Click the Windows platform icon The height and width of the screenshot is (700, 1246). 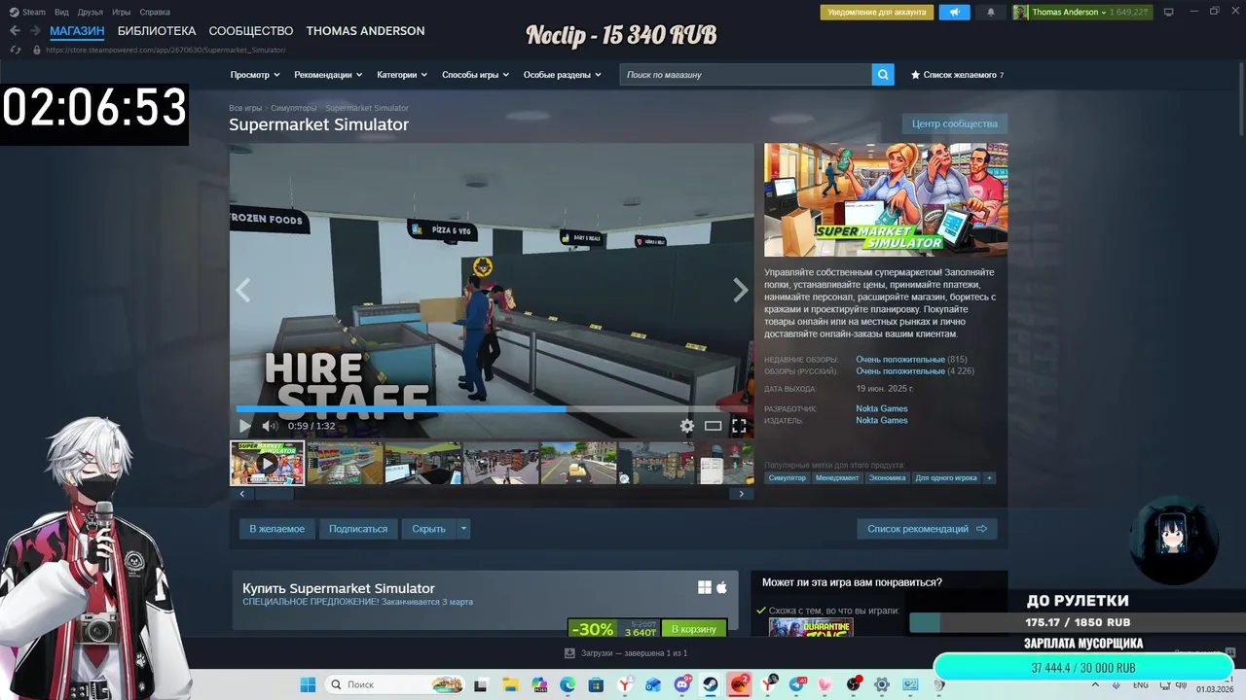pyautogui.click(x=705, y=587)
